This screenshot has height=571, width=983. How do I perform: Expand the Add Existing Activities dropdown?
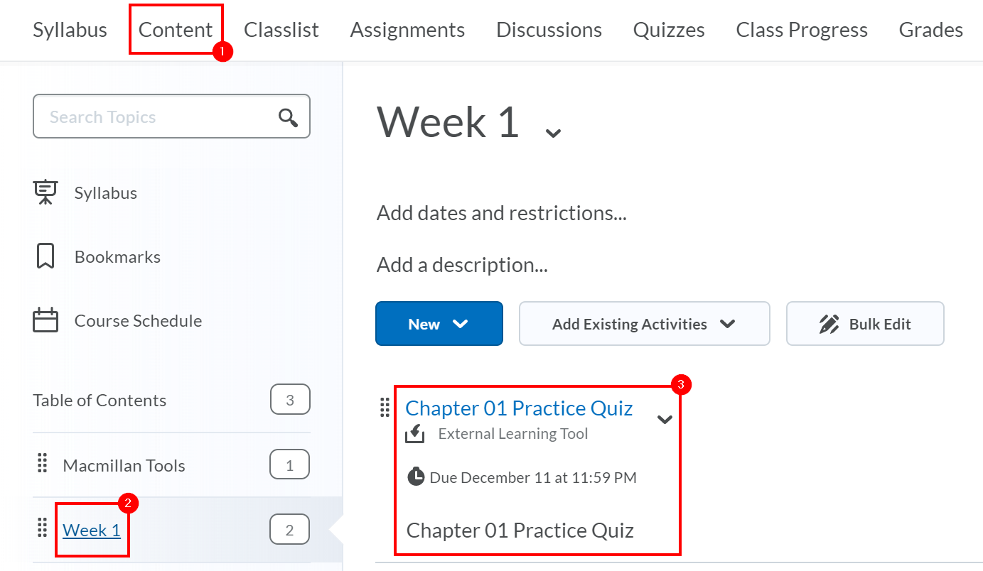[x=643, y=323]
